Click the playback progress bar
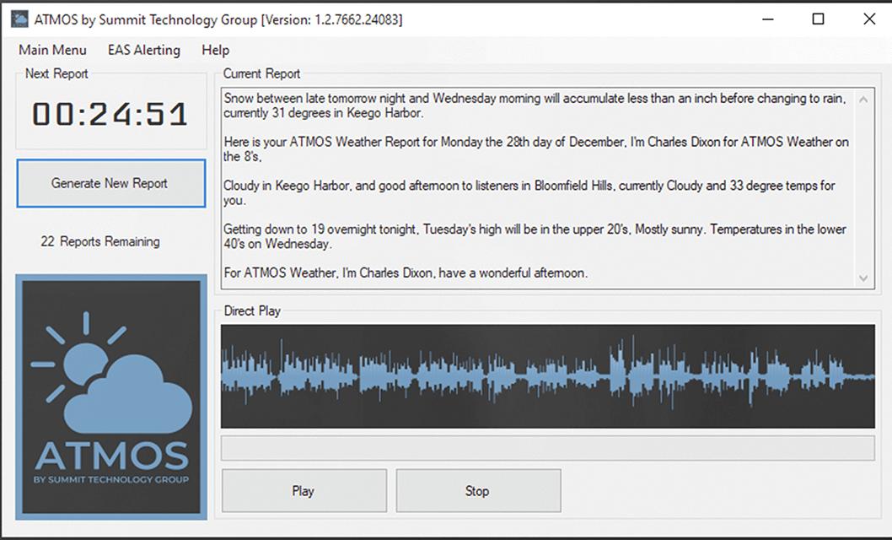 click(x=547, y=448)
